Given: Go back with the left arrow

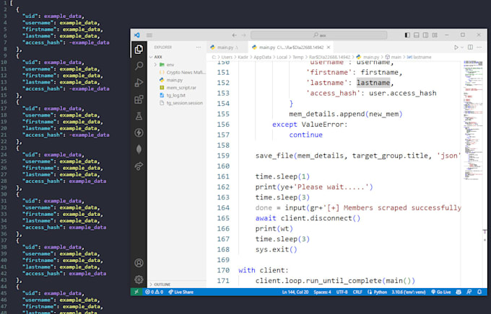Looking at the screenshot, I should [x=234, y=35].
